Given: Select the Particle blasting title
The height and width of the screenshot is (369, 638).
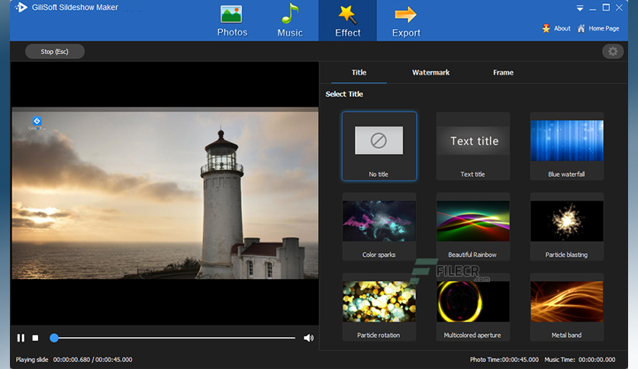Looking at the screenshot, I should pyautogui.click(x=567, y=226).
